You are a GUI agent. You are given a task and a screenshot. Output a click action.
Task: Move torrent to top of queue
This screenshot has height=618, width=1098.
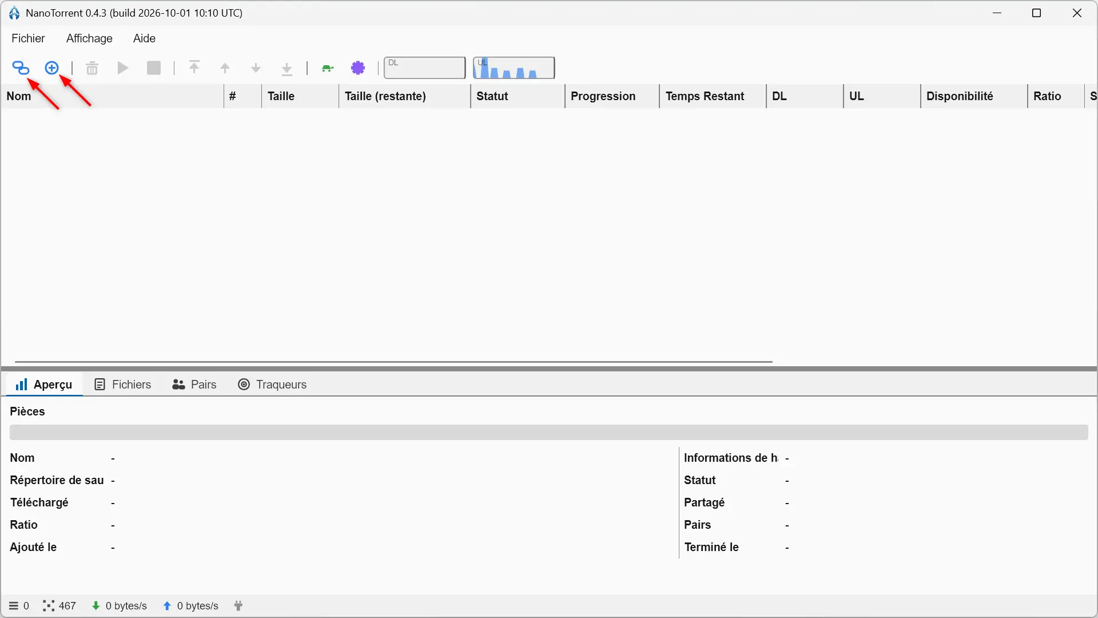tap(194, 68)
